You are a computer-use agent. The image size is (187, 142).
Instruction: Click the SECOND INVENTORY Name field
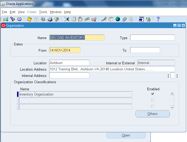[77, 38]
